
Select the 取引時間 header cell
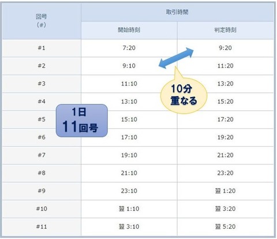(177, 12)
